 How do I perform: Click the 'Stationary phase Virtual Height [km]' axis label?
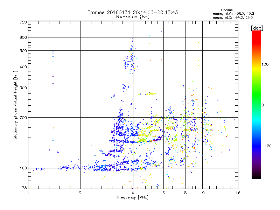(15, 105)
